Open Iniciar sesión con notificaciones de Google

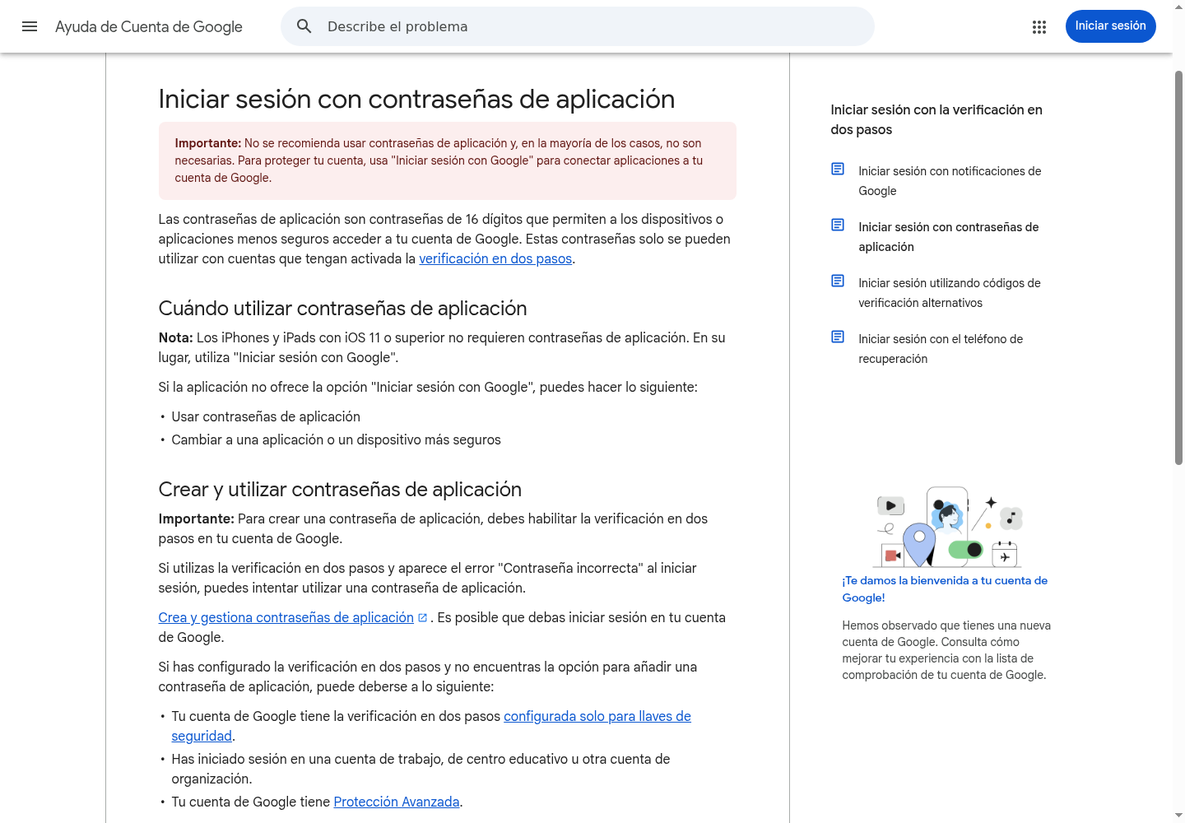(x=950, y=181)
